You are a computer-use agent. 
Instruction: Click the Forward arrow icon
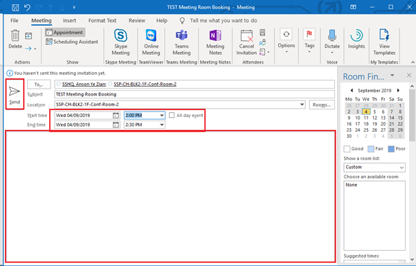pyautogui.click(x=28, y=48)
